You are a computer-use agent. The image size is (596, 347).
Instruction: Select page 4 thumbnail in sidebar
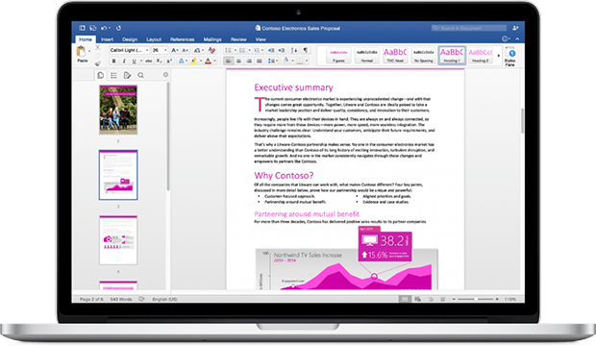tap(118, 240)
